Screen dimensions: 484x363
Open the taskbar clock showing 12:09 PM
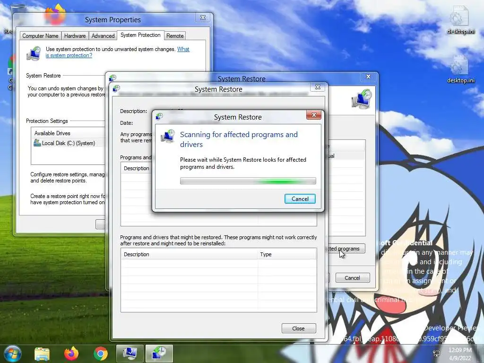coord(460,354)
